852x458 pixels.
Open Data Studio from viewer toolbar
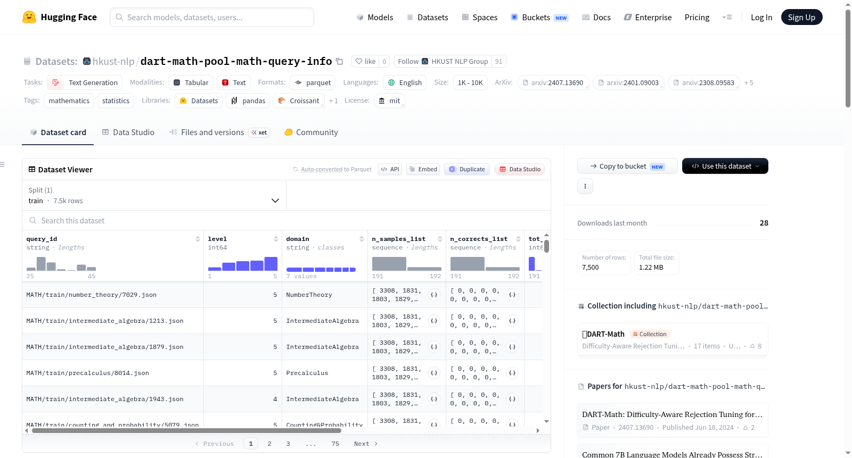click(520, 169)
